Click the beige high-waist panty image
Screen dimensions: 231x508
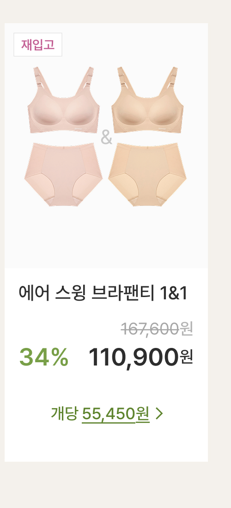147,174
